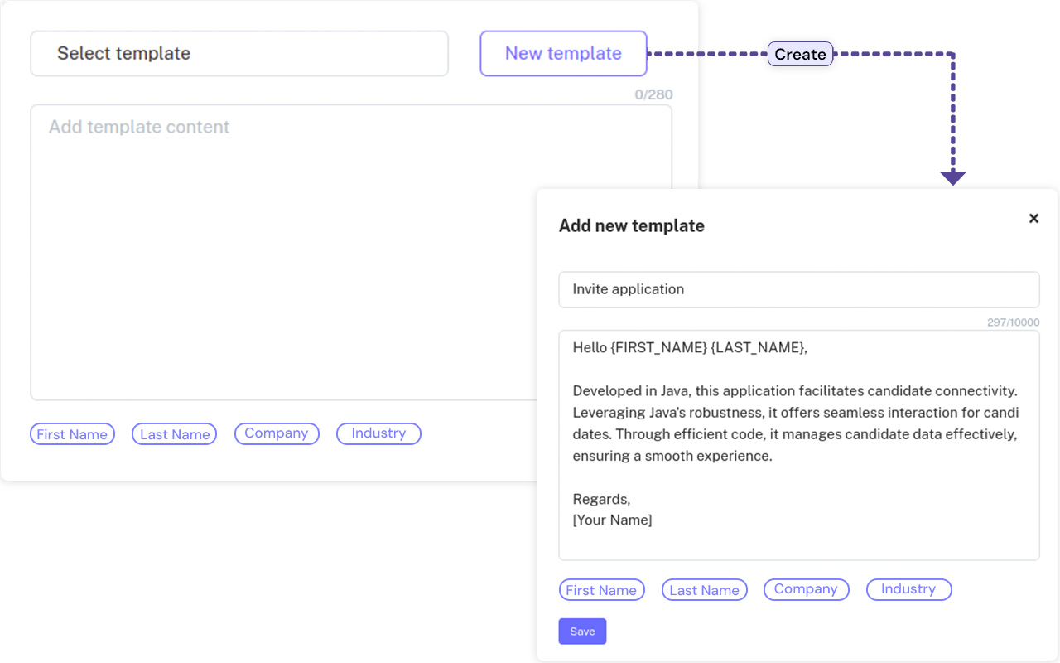Click the 0/280 character counter
The height and width of the screenshot is (663, 1060).
(653, 94)
